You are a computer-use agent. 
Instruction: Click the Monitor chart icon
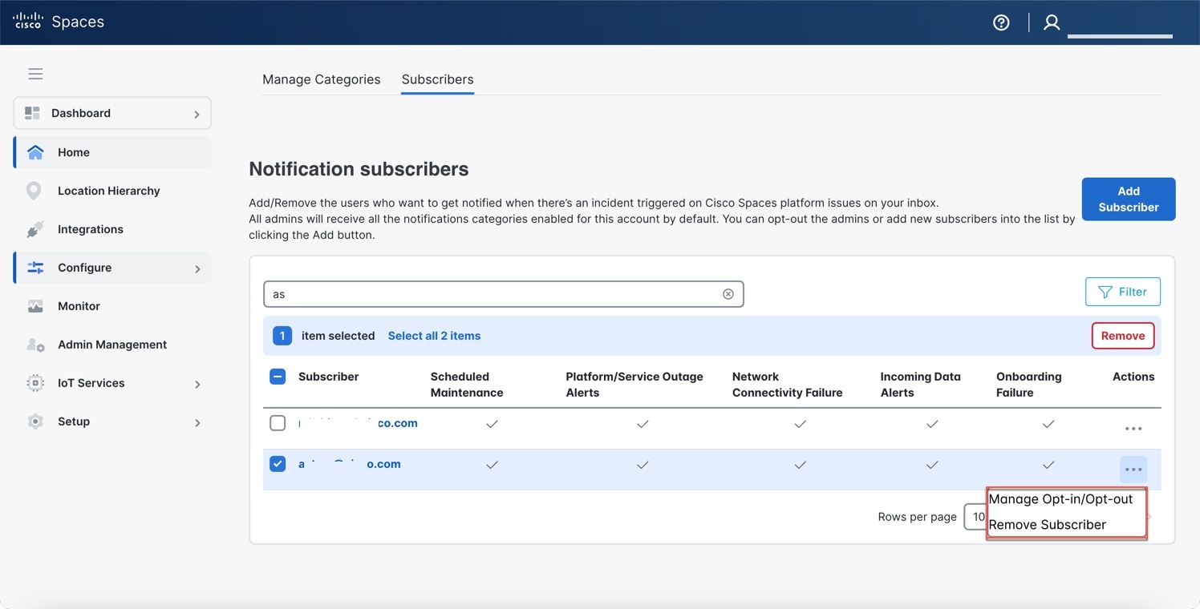click(x=35, y=306)
